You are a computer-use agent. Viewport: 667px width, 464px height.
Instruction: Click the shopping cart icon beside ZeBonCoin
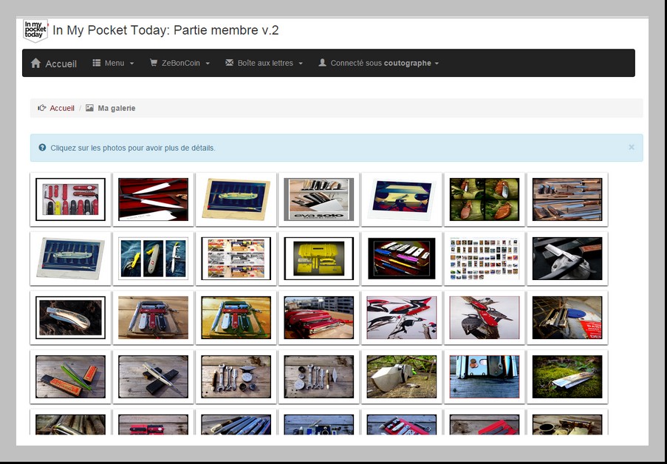pyautogui.click(x=153, y=63)
